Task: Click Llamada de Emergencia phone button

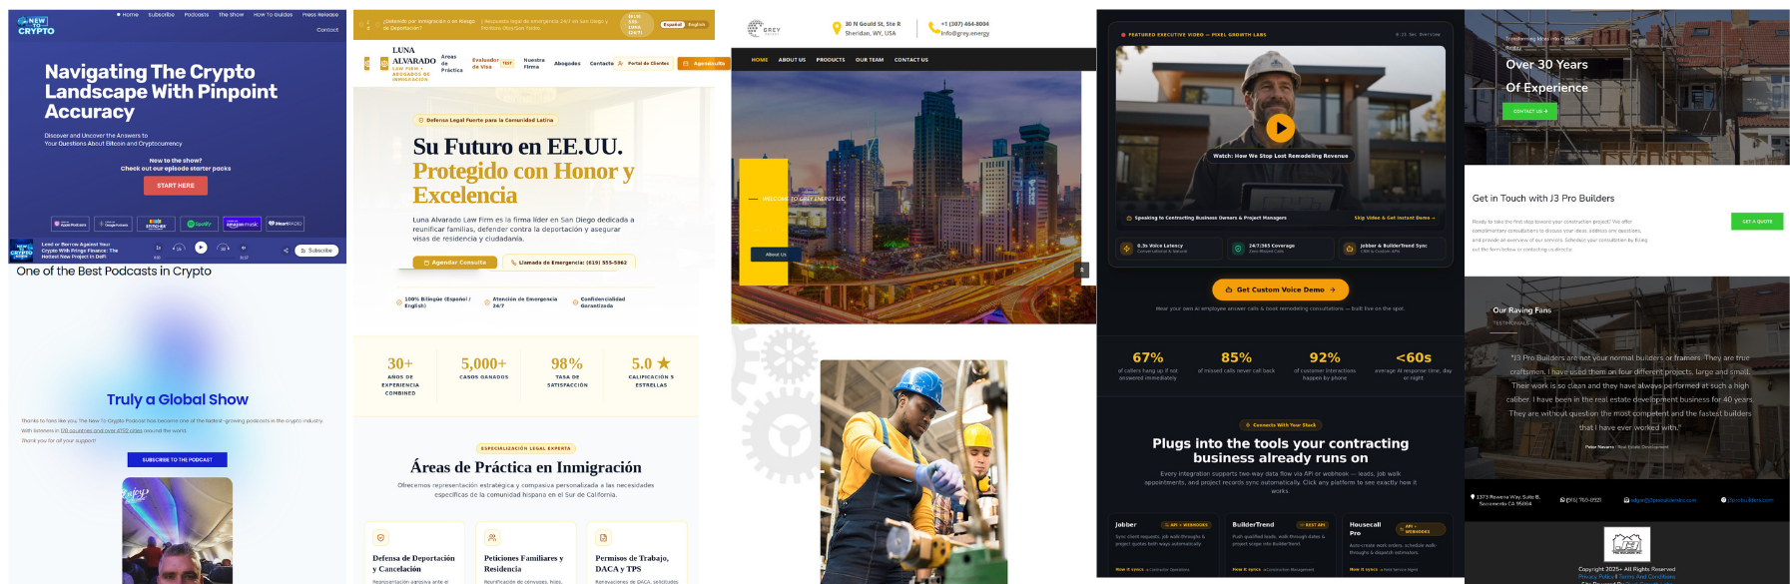Action: pyautogui.click(x=568, y=263)
